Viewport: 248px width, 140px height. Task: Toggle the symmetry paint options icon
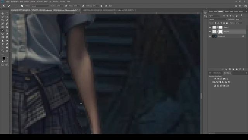tap(110, 6)
